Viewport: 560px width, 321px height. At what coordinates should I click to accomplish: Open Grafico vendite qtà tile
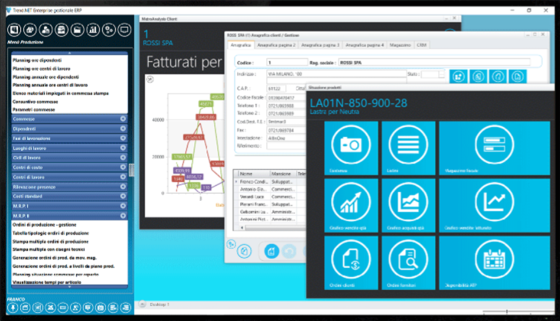pos(351,206)
